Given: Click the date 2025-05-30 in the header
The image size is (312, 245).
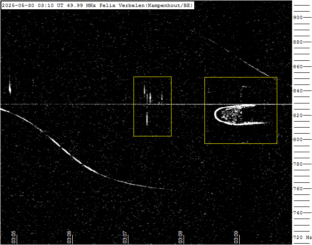Looking at the screenshot, I should click(18, 6).
